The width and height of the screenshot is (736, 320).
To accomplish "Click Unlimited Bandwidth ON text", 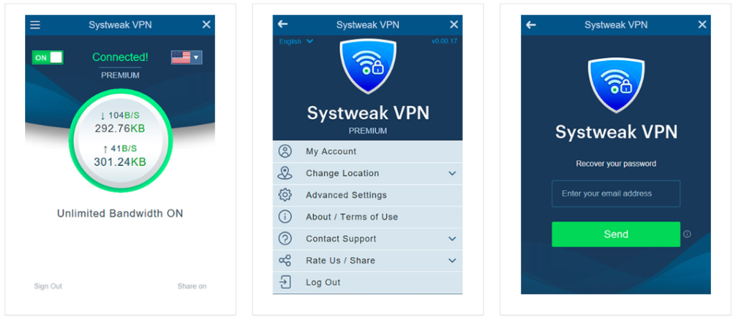I will [x=120, y=214].
